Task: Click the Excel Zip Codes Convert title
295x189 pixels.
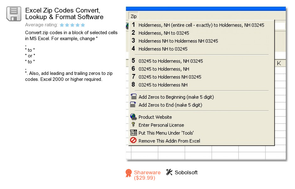Action: click(64, 13)
